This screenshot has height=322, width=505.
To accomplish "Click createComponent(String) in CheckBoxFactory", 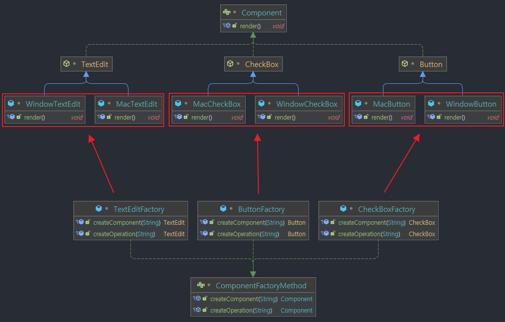I will [372, 222].
